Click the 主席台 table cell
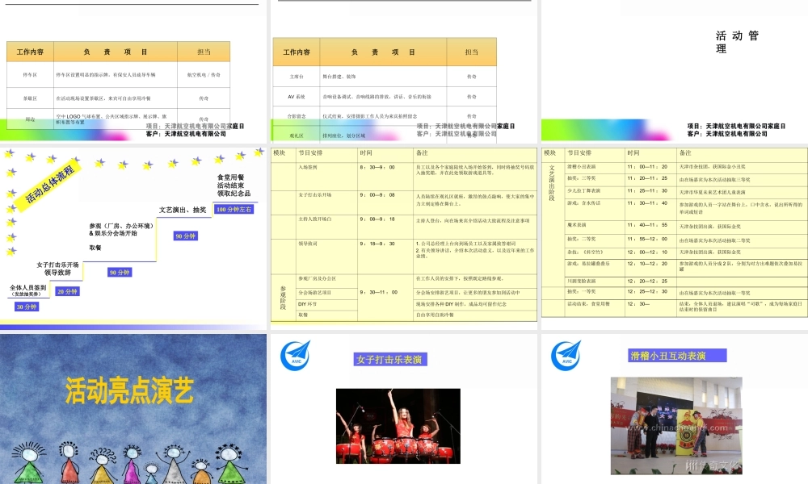The height and width of the screenshot is (484, 808). coord(297,76)
